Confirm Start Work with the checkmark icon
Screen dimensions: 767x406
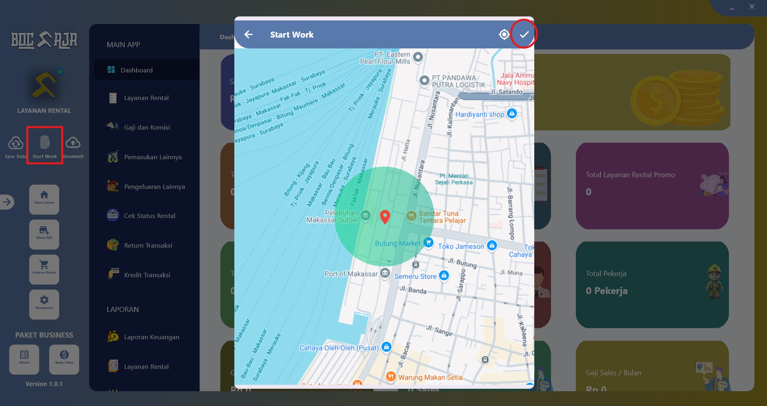[x=524, y=34]
